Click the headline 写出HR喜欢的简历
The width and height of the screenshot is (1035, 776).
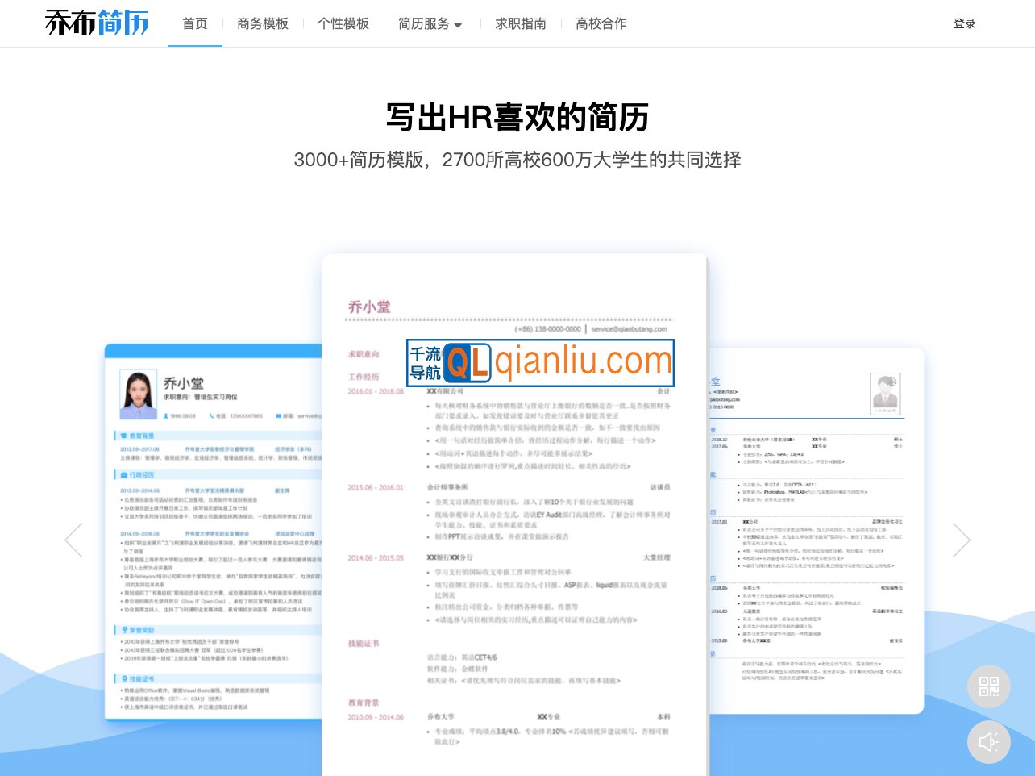(x=517, y=117)
